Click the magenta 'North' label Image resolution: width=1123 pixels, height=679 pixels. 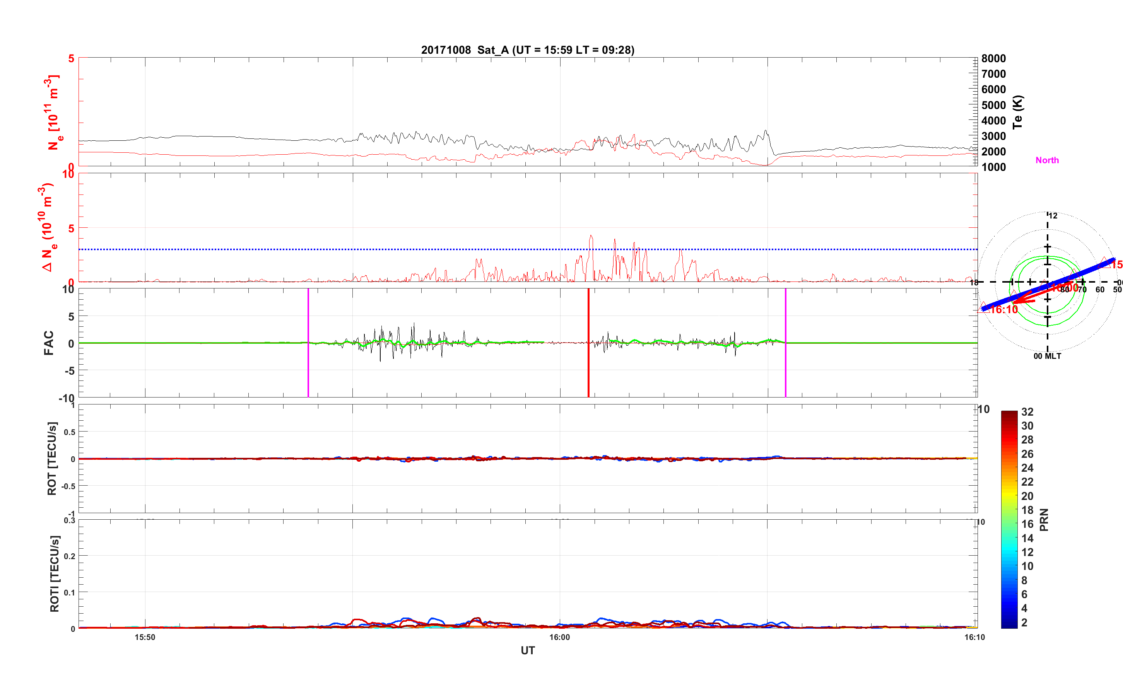point(1047,160)
